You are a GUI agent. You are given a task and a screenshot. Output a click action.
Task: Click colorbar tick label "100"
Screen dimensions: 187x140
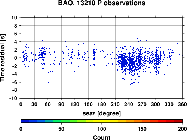[102, 129]
